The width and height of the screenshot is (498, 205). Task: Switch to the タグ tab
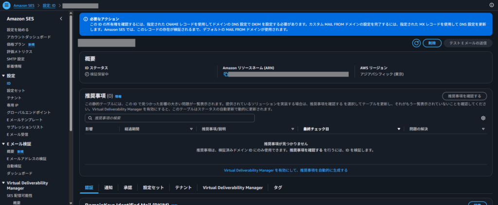tap(278, 188)
